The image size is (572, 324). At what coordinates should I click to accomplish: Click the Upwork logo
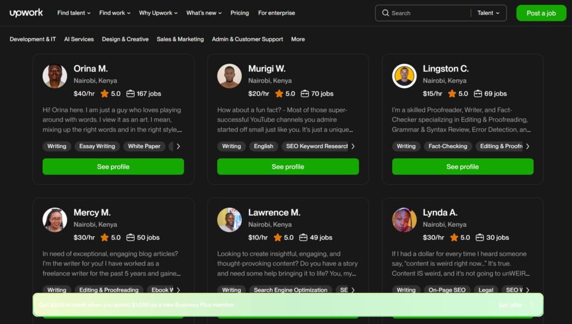point(26,12)
